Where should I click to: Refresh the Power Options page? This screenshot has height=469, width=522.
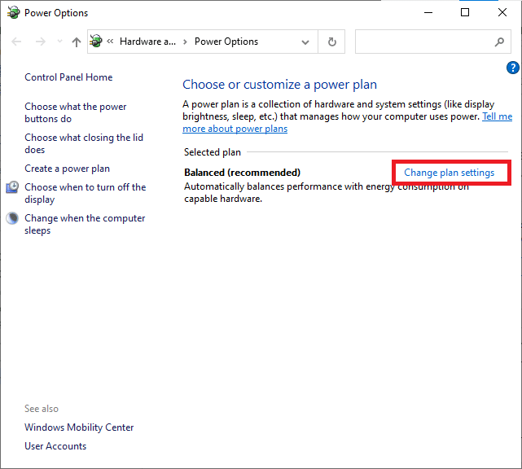(x=331, y=42)
